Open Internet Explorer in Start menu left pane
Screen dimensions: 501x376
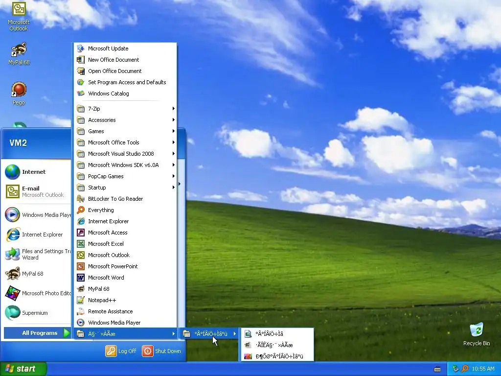(x=37, y=235)
